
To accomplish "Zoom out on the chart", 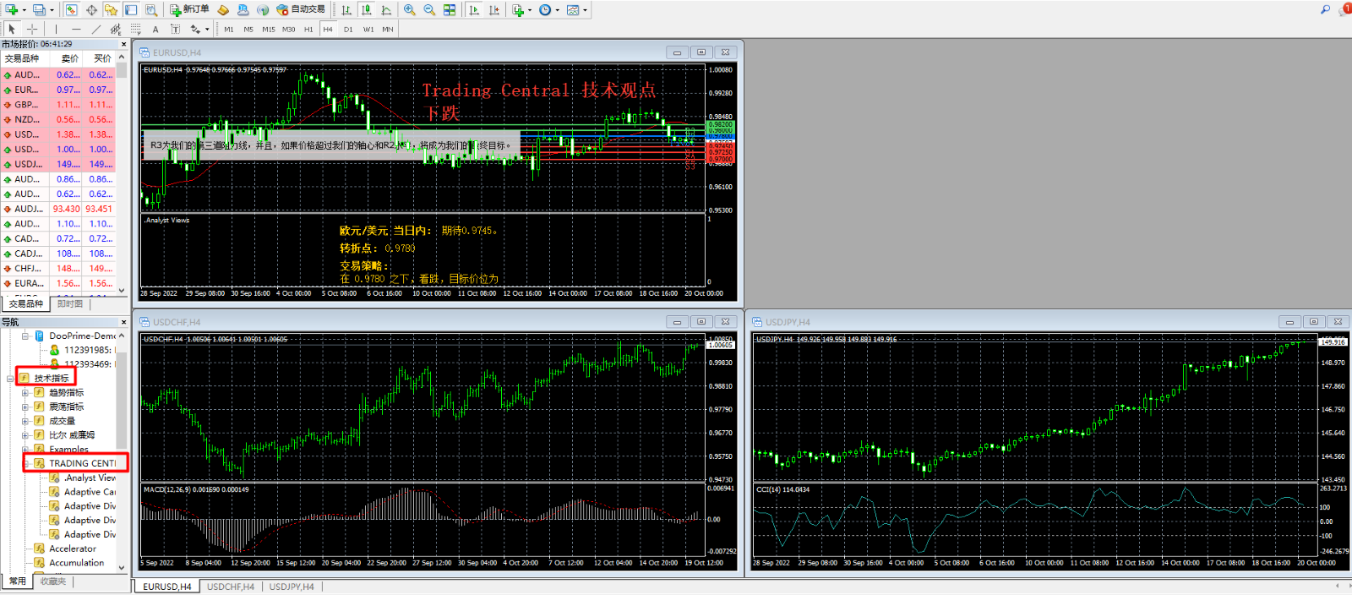I will pos(429,10).
